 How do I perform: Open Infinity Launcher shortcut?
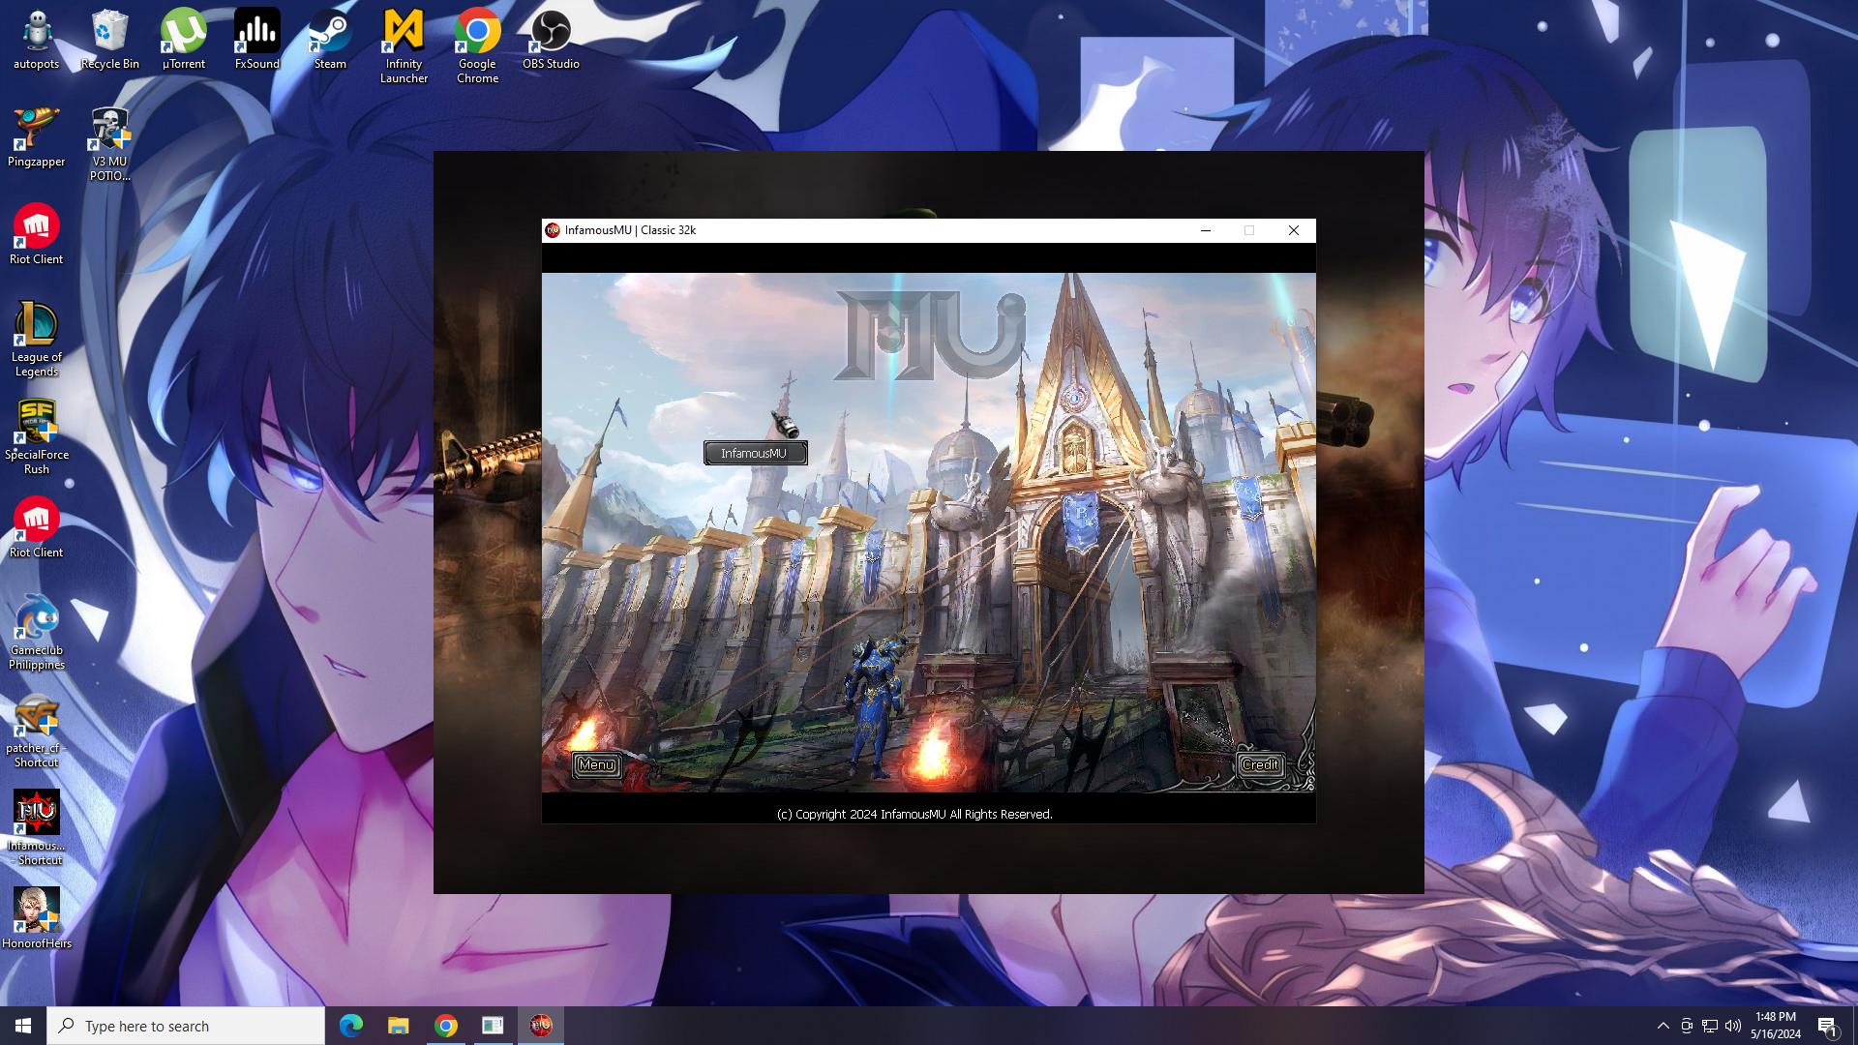point(404,46)
